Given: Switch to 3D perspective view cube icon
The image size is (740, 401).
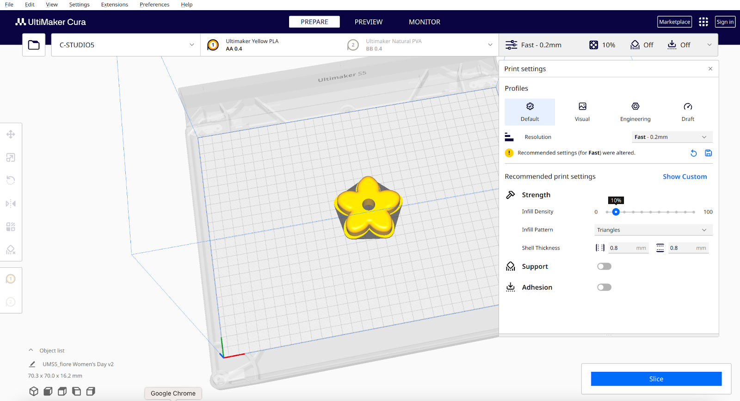Looking at the screenshot, I should 34,391.
